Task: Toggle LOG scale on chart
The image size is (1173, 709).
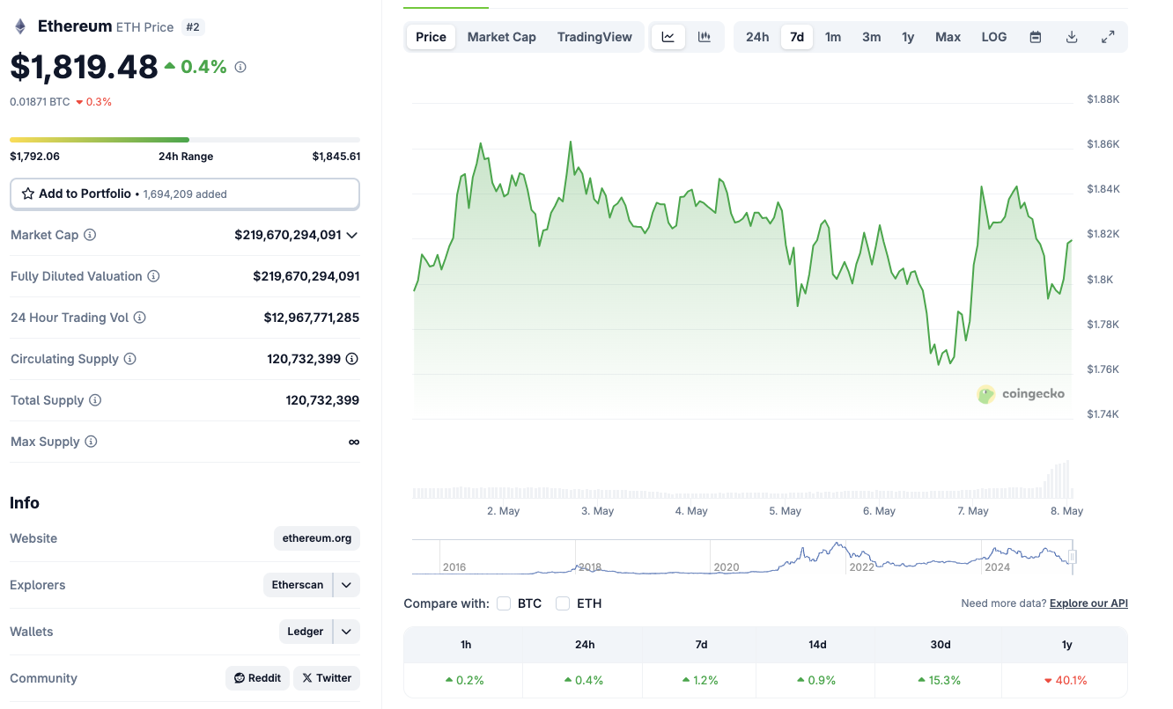Action: pyautogui.click(x=994, y=37)
